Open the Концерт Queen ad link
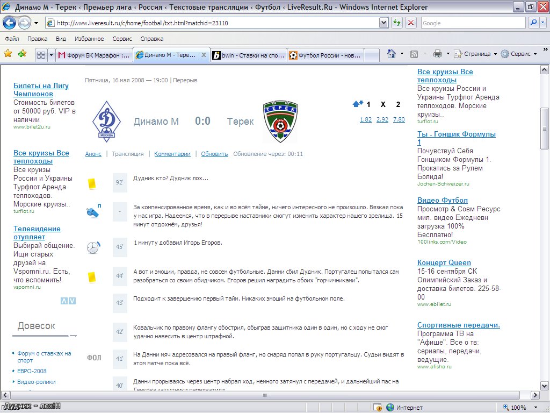This screenshot has width=550, height=413. point(444,262)
